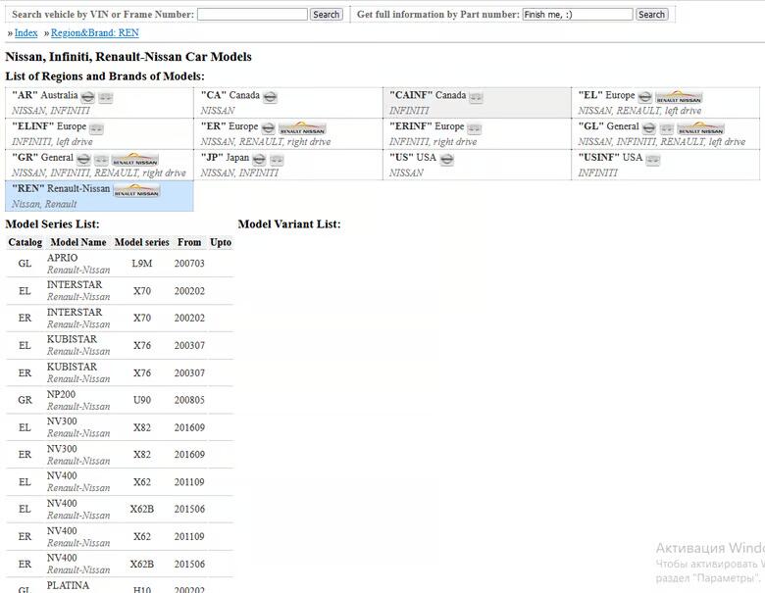Click the Renault-Nissan badge in "REN" cell
765x593 pixels.
point(136,191)
